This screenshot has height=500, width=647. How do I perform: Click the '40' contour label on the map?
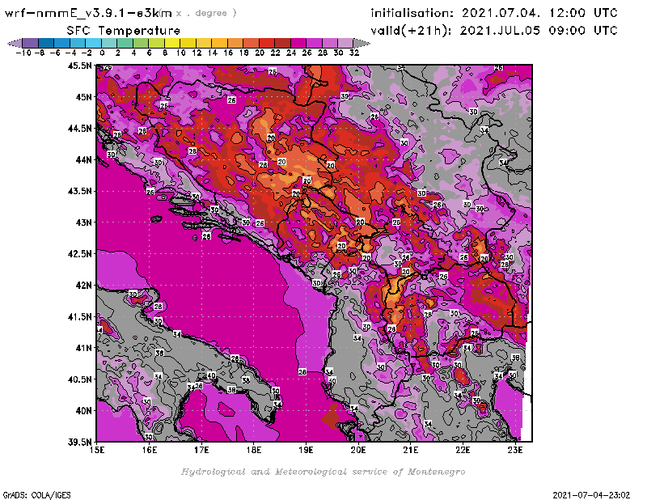pyautogui.click(x=211, y=375)
